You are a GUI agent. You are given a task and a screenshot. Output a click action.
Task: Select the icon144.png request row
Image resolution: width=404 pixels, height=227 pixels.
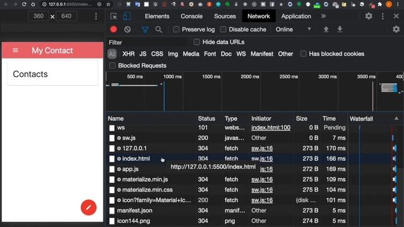tap(227, 221)
